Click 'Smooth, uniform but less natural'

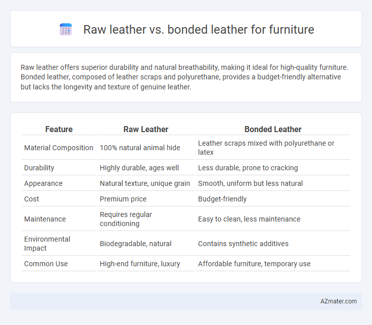(250, 183)
